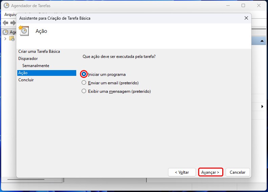Maximize the Agendador de Tarefas window
Viewport: 268px width, 192px height.
[243, 6]
